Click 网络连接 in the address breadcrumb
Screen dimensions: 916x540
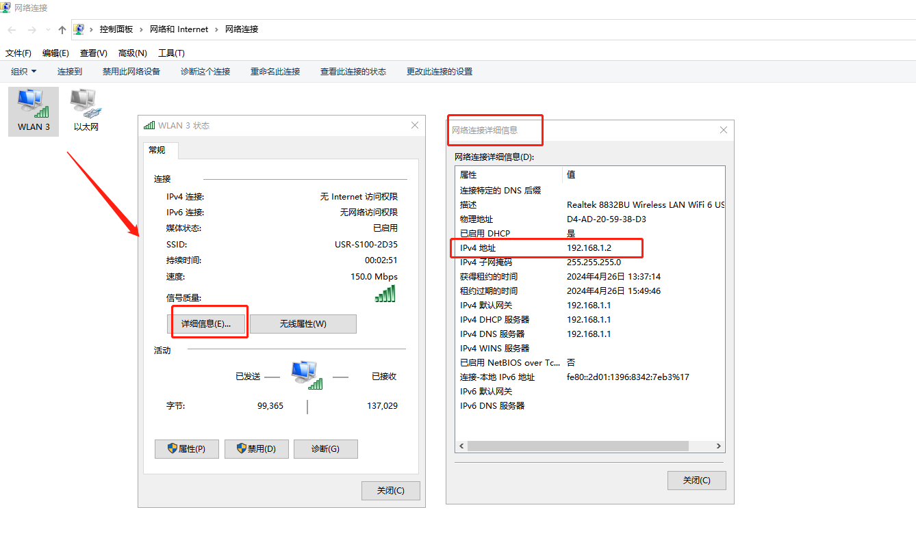pyautogui.click(x=242, y=29)
